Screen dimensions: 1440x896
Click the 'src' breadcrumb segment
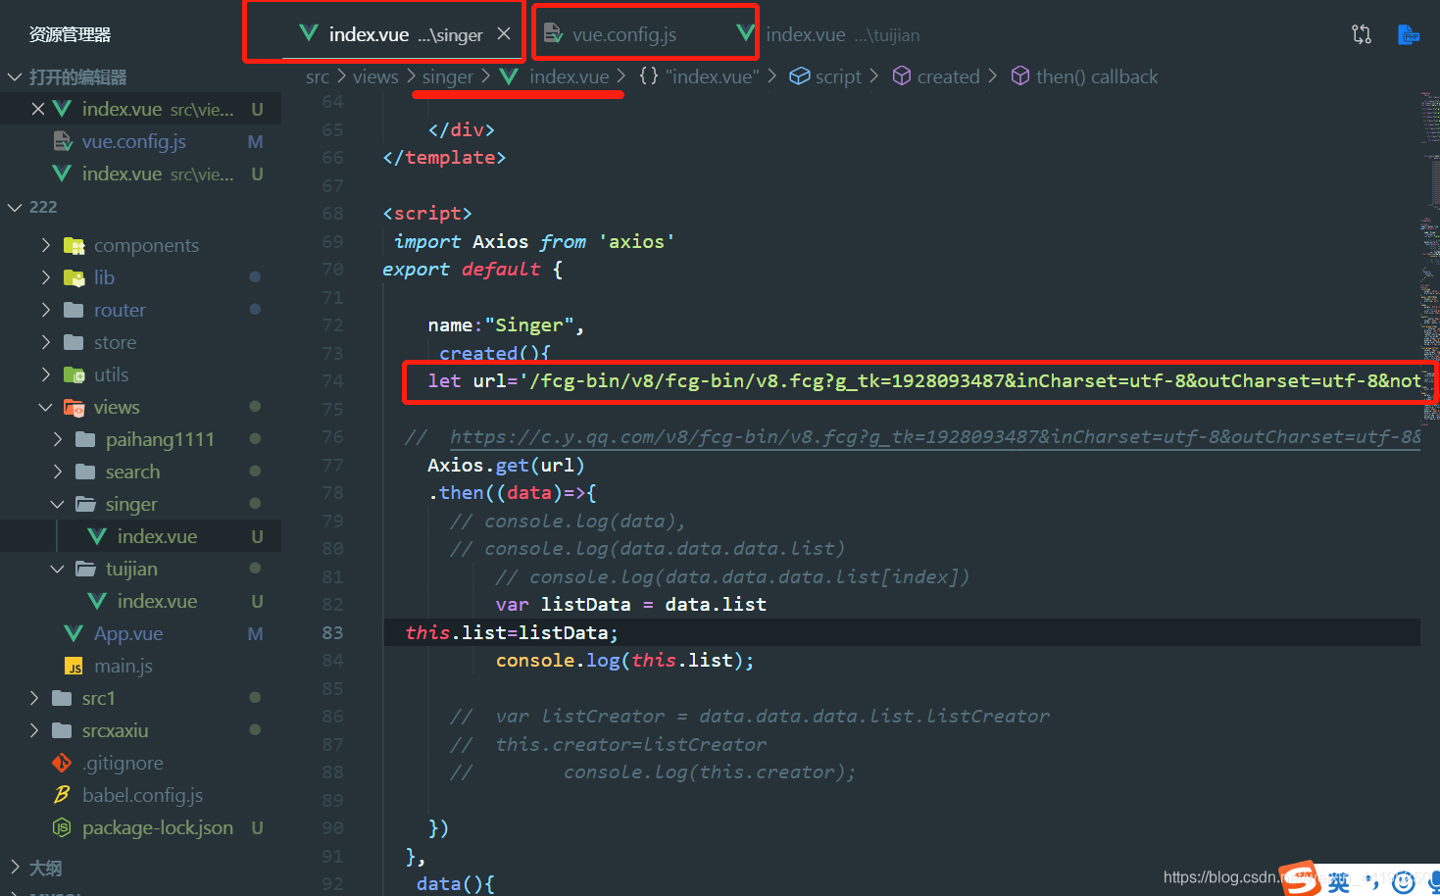pos(318,76)
